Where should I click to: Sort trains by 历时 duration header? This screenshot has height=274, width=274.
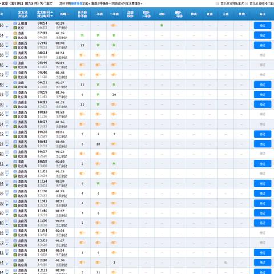coord(65,14)
